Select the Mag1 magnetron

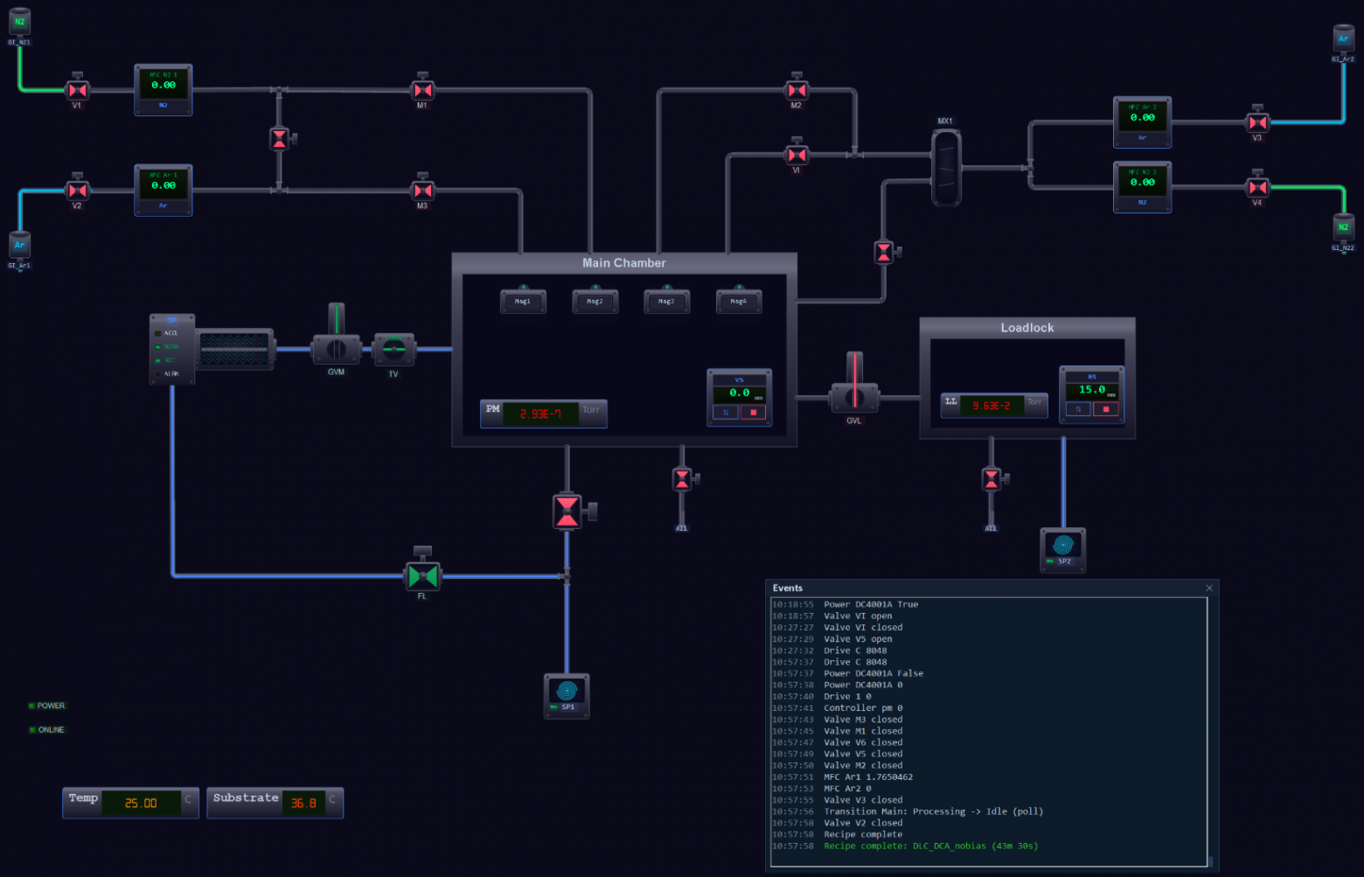click(x=523, y=301)
